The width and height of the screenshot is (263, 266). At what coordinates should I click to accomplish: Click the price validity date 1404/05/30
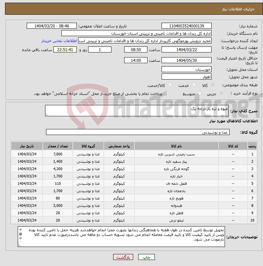[x=187, y=60]
